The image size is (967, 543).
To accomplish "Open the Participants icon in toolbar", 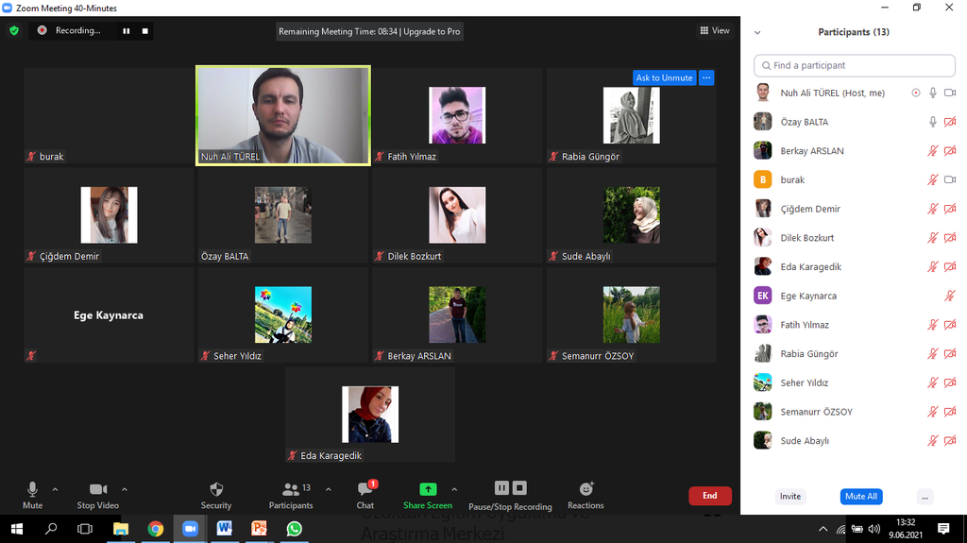I will pyautogui.click(x=290, y=489).
